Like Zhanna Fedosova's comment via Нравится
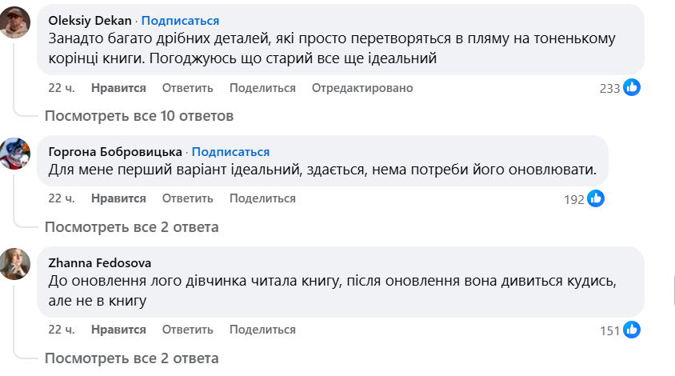Viewport: 675px width, 376px height. tap(118, 330)
